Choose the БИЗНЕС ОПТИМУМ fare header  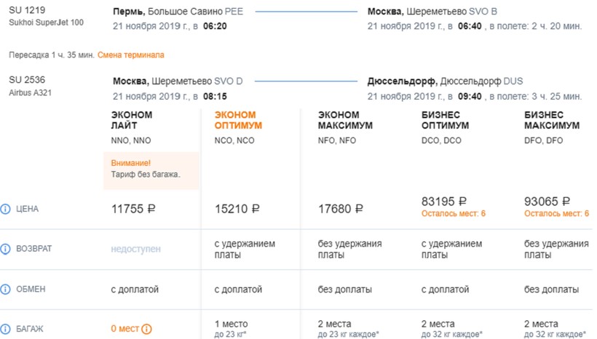click(x=445, y=120)
